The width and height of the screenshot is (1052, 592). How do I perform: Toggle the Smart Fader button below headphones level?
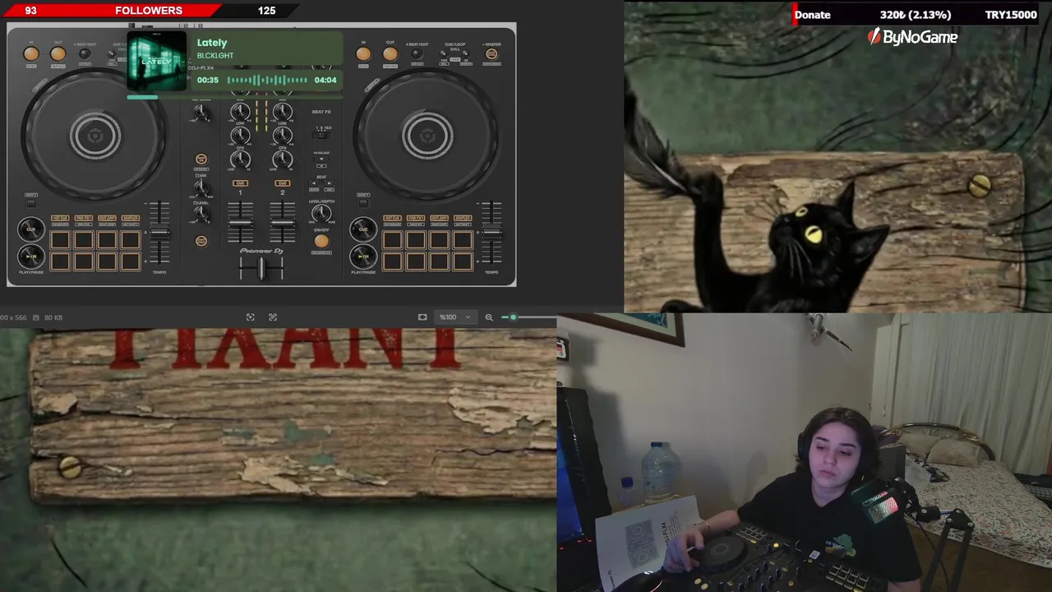click(201, 241)
